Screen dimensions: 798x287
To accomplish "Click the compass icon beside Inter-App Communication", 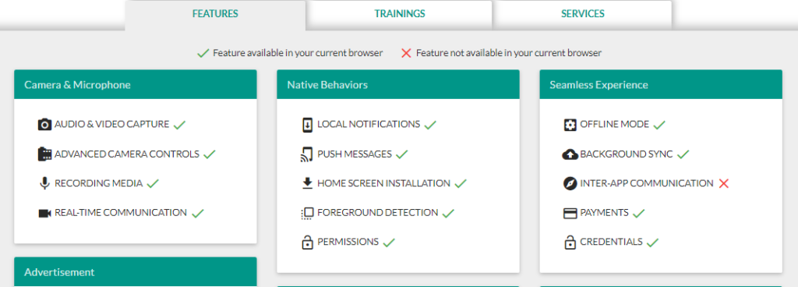I will click(570, 184).
